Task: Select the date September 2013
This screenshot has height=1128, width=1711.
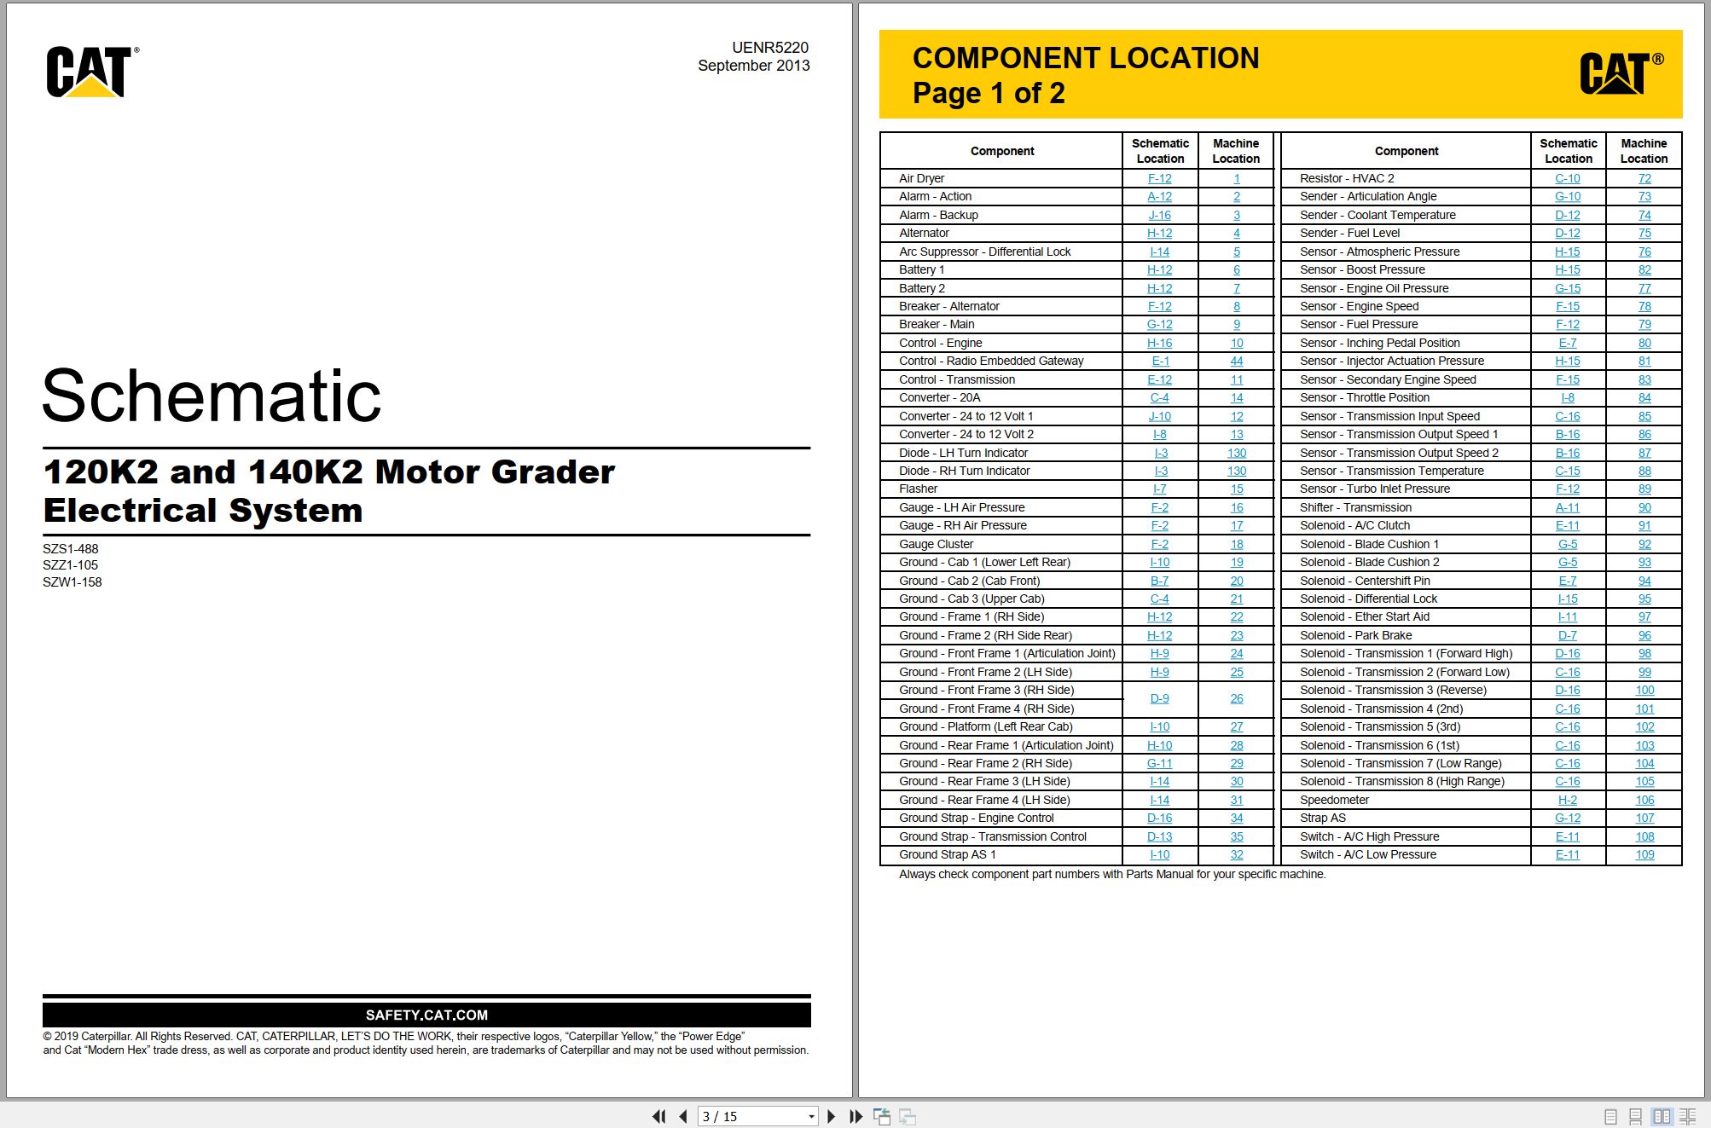Action: point(754,66)
